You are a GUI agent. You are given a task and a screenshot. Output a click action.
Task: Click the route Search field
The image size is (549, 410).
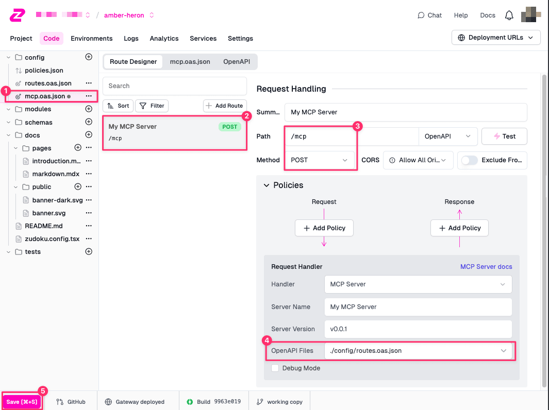click(x=175, y=86)
